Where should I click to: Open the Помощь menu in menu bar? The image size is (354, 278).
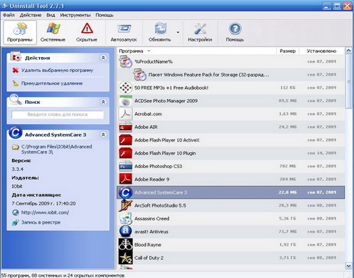(104, 15)
